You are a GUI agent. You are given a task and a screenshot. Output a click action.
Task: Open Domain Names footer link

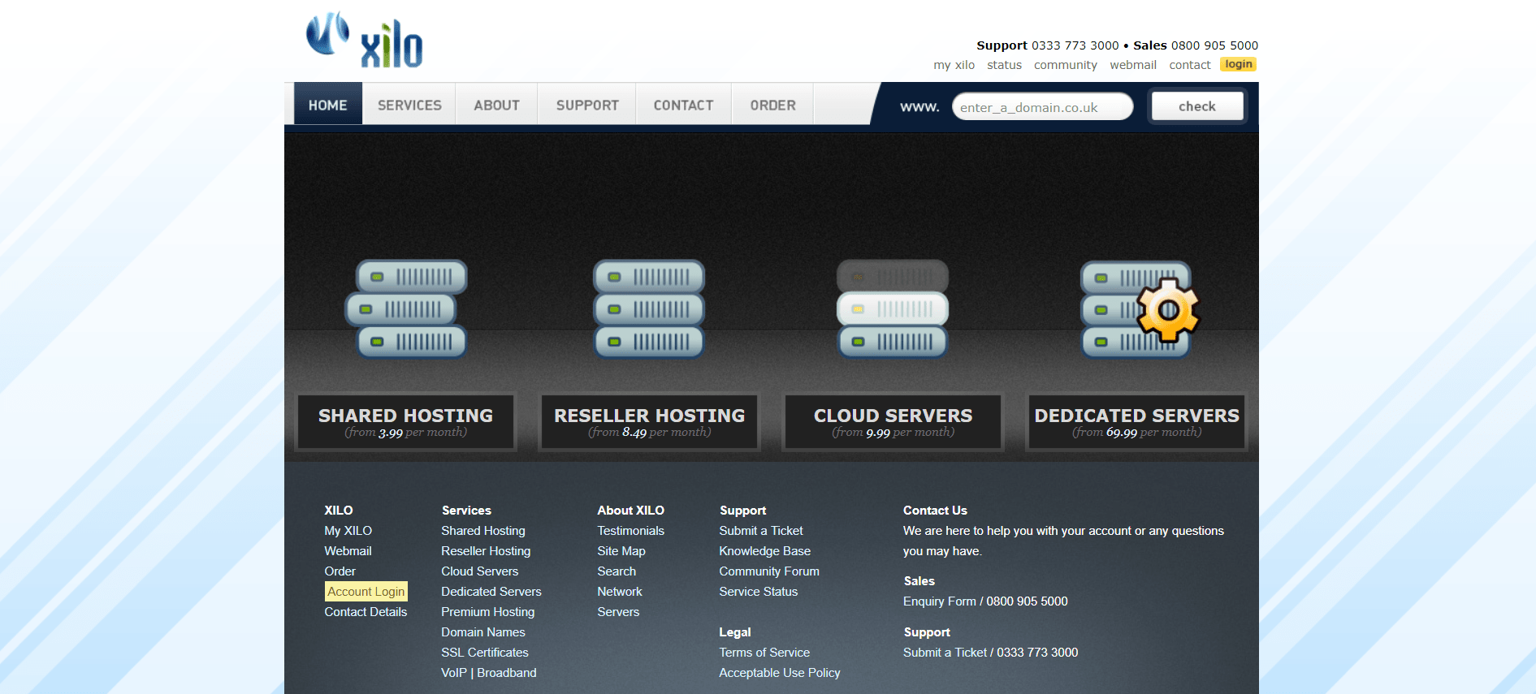(x=483, y=632)
